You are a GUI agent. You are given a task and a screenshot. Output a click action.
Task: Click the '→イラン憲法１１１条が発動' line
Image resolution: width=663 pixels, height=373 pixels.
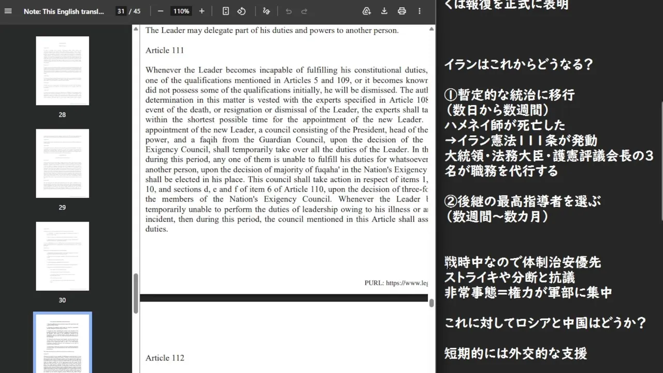click(x=521, y=140)
